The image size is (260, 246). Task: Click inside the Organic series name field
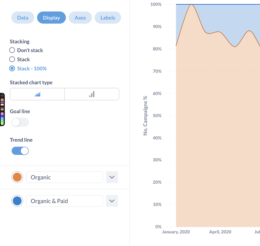(64, 177)
